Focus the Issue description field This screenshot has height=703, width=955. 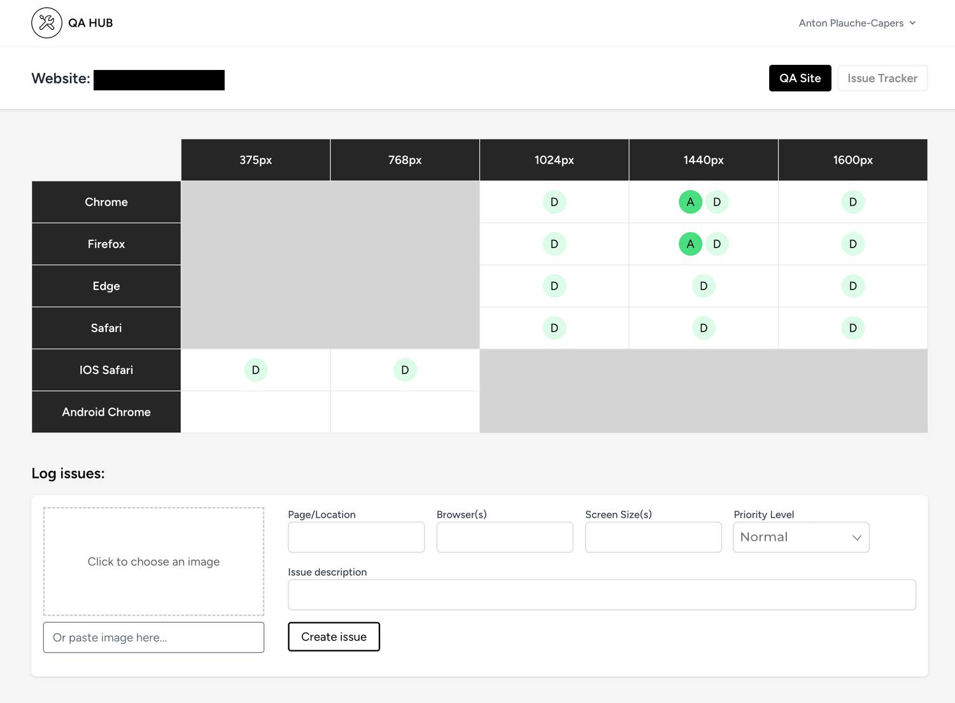[601, 595]
